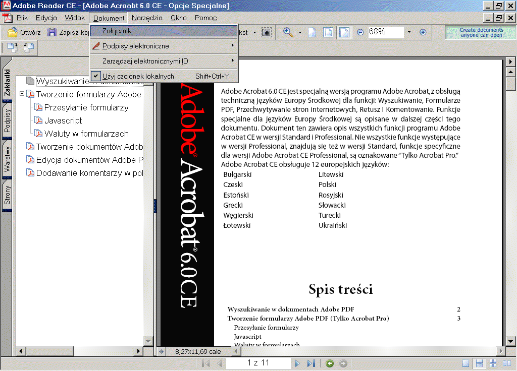Switch to the Podpisy side tab

click(x=7, y=120)
